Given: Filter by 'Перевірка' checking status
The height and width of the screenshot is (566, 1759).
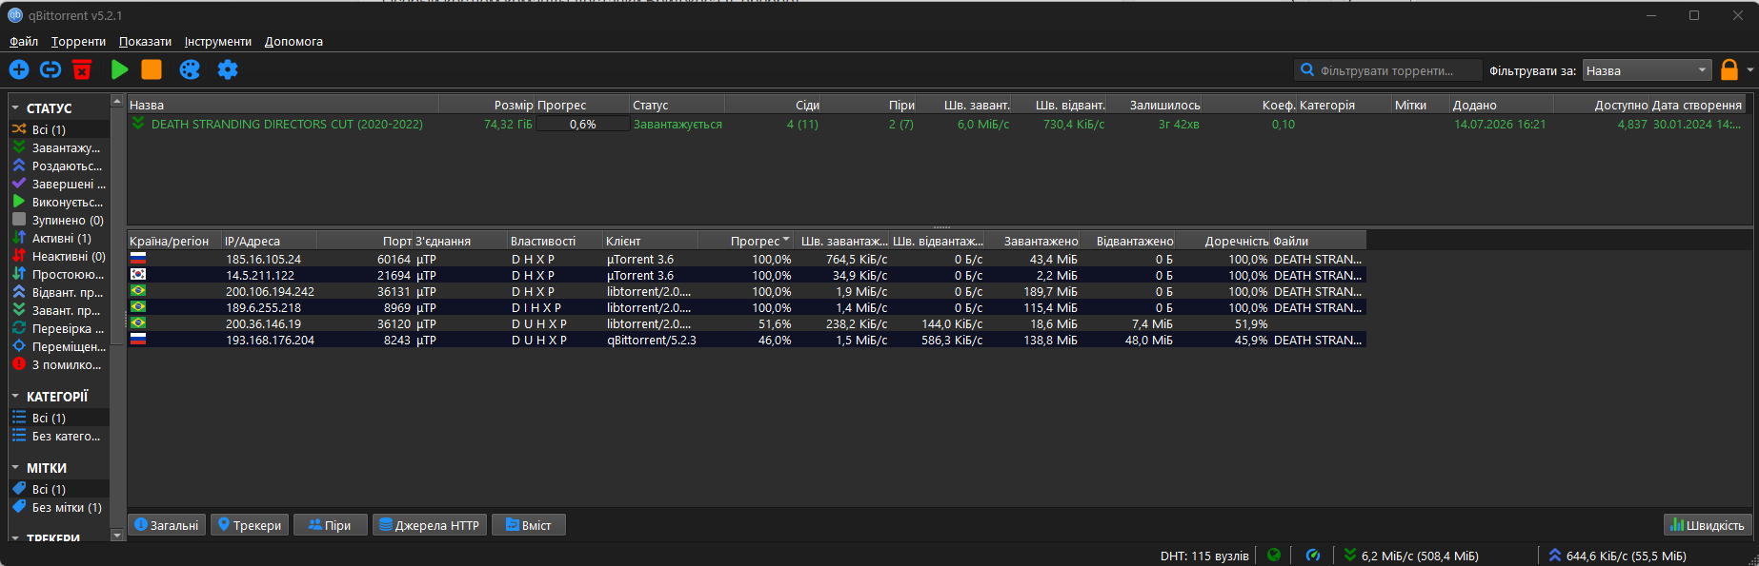Looking at the screenshot, I should click(59, 328).
